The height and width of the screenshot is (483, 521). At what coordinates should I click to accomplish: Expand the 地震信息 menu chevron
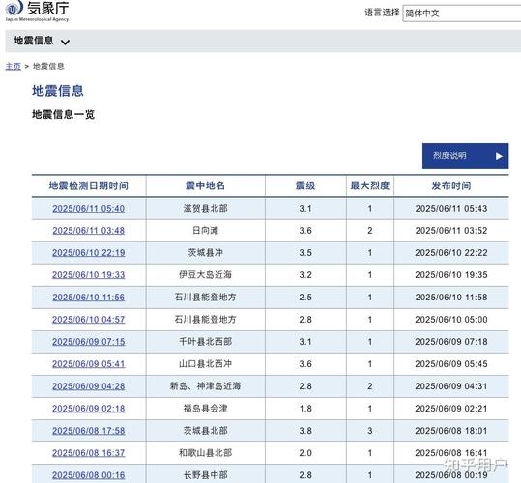65,42
